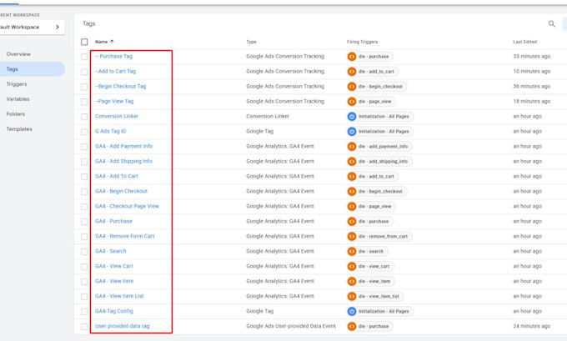The width and height of the screenshot is (567, 341).
Task: Open the GA4-Tag Config tag
Action: pos(114,311)
